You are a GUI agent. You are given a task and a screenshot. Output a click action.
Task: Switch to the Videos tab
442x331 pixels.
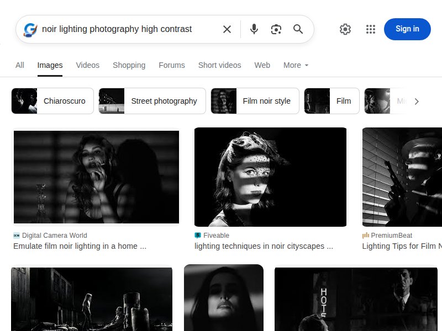click(87, 65)
